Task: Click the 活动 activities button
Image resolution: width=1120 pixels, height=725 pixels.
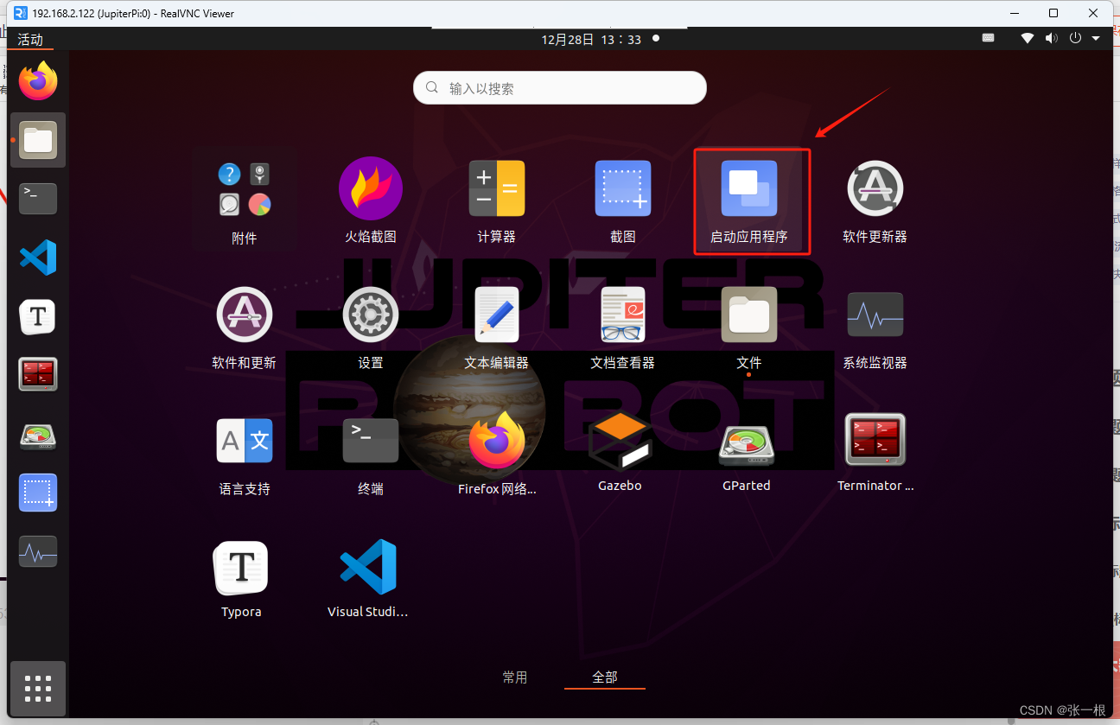Action: click(x=30, y=40)
